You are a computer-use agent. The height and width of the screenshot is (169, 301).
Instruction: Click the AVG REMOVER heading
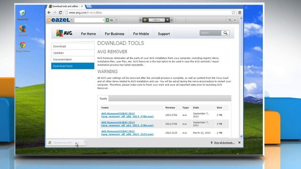[112, 52]
